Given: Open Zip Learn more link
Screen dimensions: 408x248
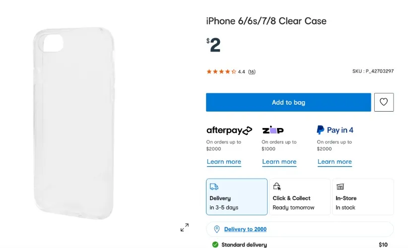Looking at the screenshot, I should 279,162.
